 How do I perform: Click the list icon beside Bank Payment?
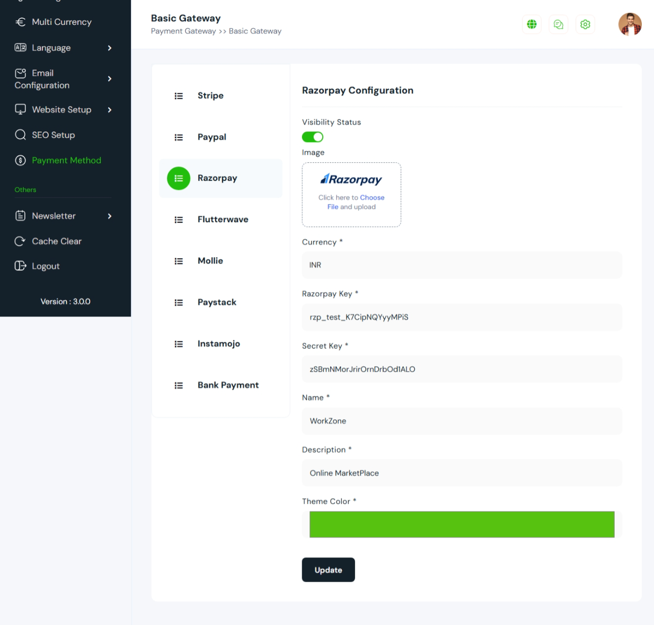(x=179, y=385)
